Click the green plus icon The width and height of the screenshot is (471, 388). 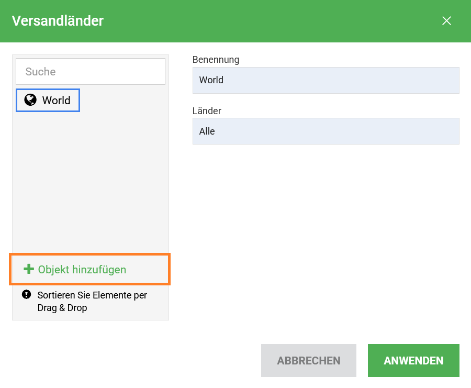tap(29, 269)
